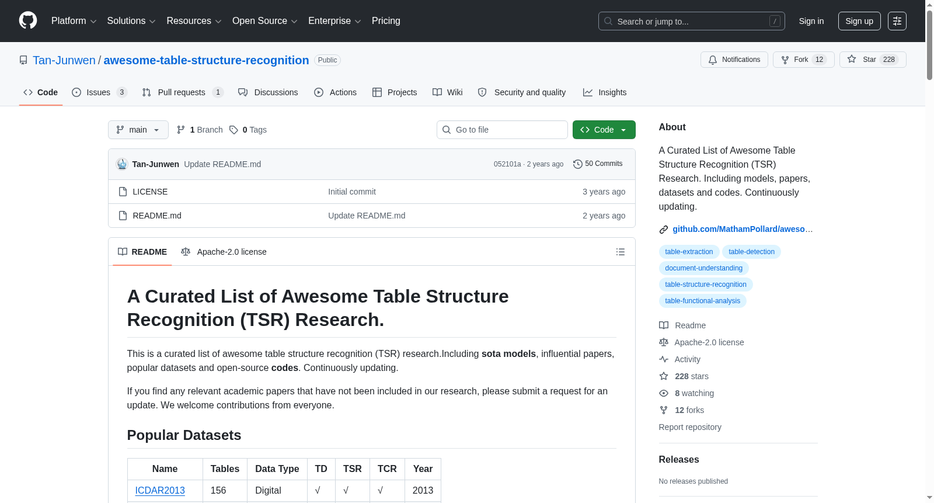Screen dimensions: 934x503
Task: Open the Insights tab
Action: tap(605, 92)
